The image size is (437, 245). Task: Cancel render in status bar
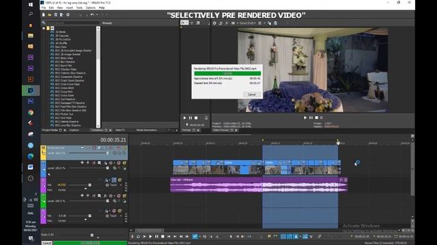pos(47,243)
